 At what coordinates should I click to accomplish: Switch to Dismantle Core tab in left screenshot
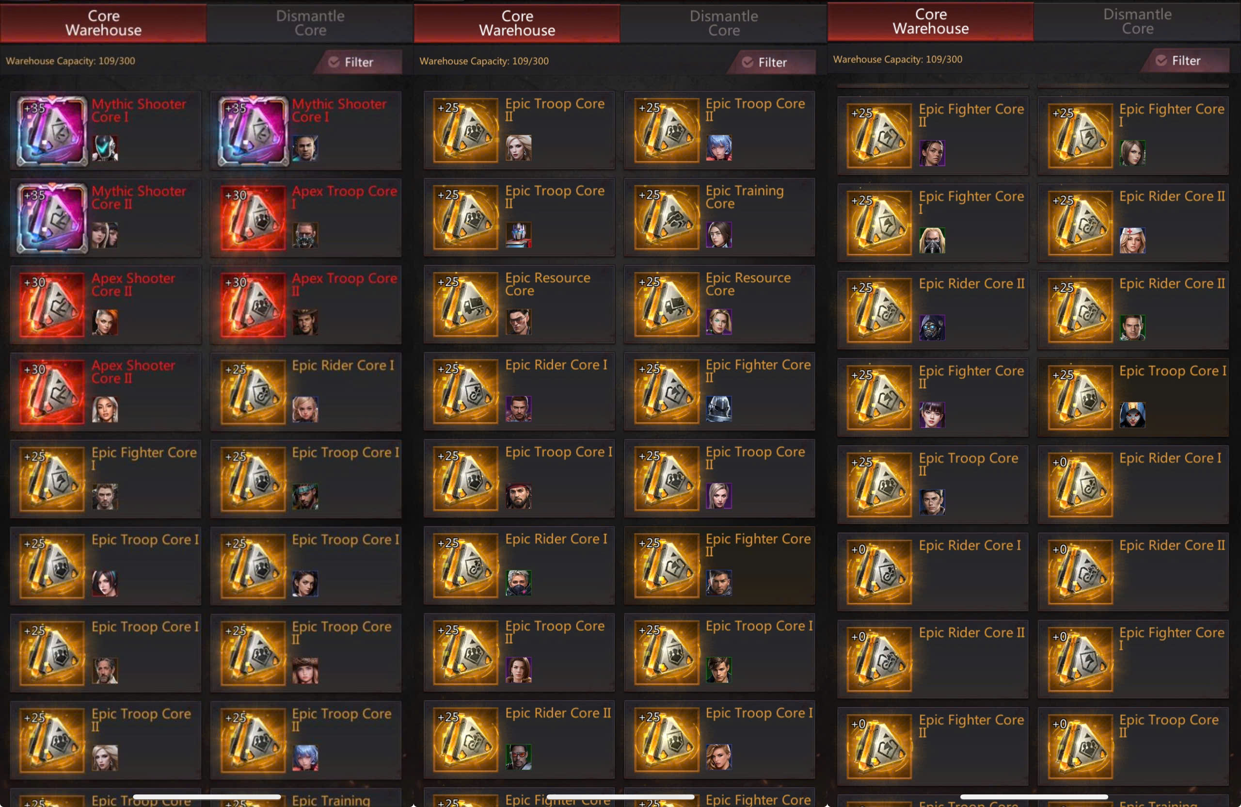click(x=310, y=23)
